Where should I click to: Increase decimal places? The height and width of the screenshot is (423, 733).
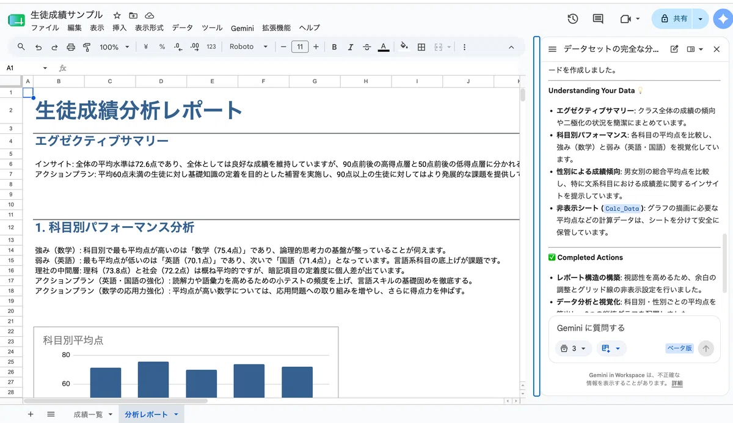click(195, 47)
